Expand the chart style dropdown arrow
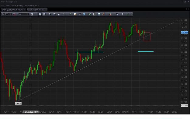This screenshot has width=190, height=119. [35, 14]
